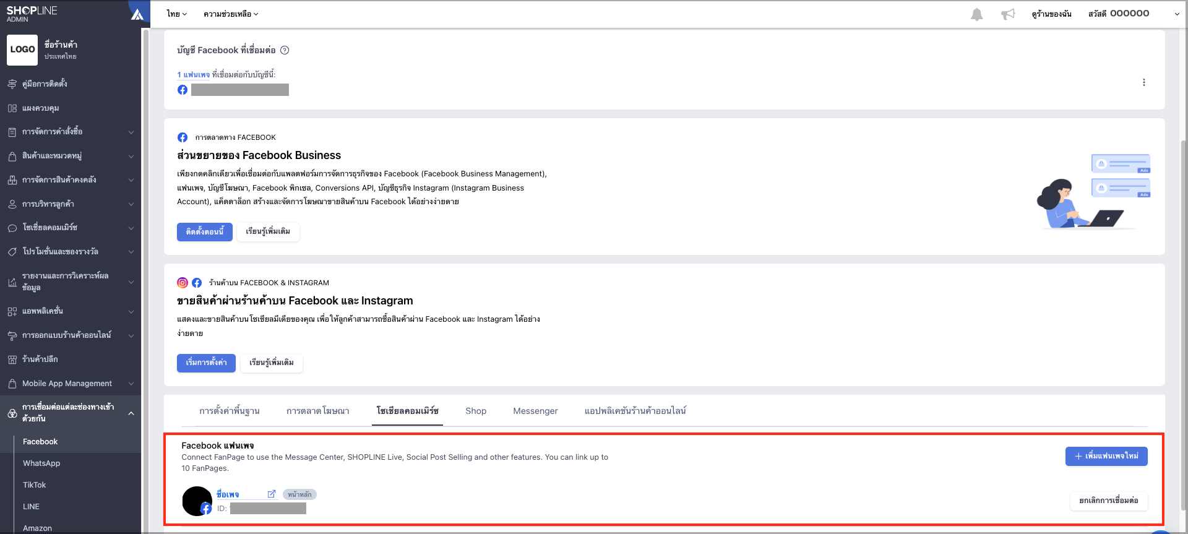Click the โปรโมชั่นและของรางวัล tag icon
1188x534 pixels.
12,252
